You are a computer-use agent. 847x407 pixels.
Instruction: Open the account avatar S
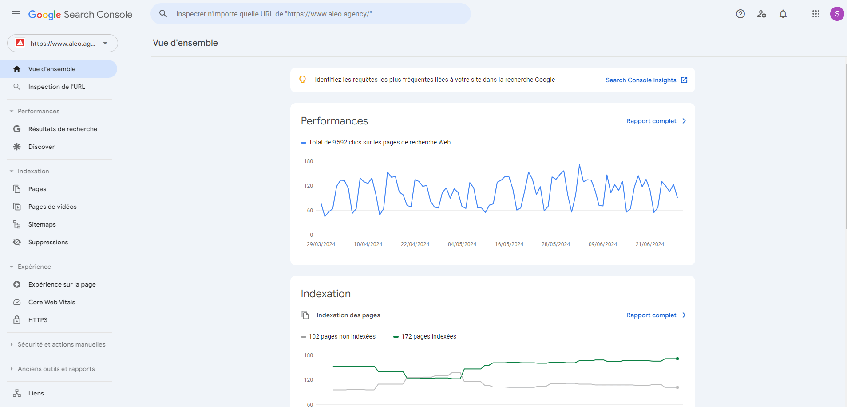point(837,14)
